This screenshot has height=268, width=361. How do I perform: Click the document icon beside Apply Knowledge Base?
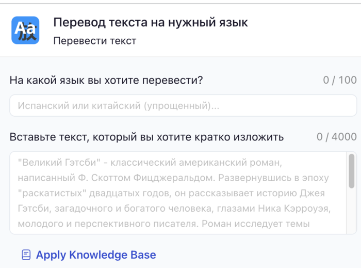click(x=26, y=255)
